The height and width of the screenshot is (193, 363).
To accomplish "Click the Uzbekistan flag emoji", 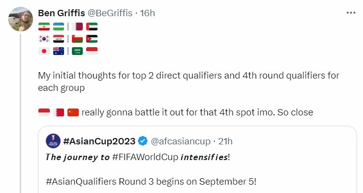I will coord(59,27).
